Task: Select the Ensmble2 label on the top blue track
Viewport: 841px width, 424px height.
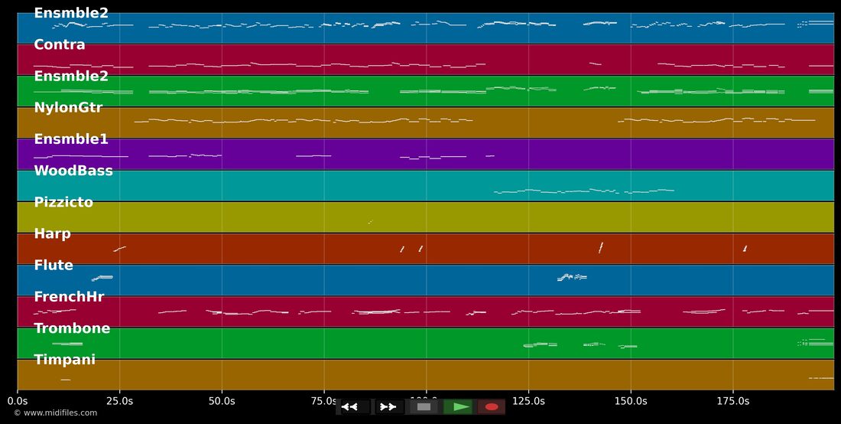Action: [71, 14]
